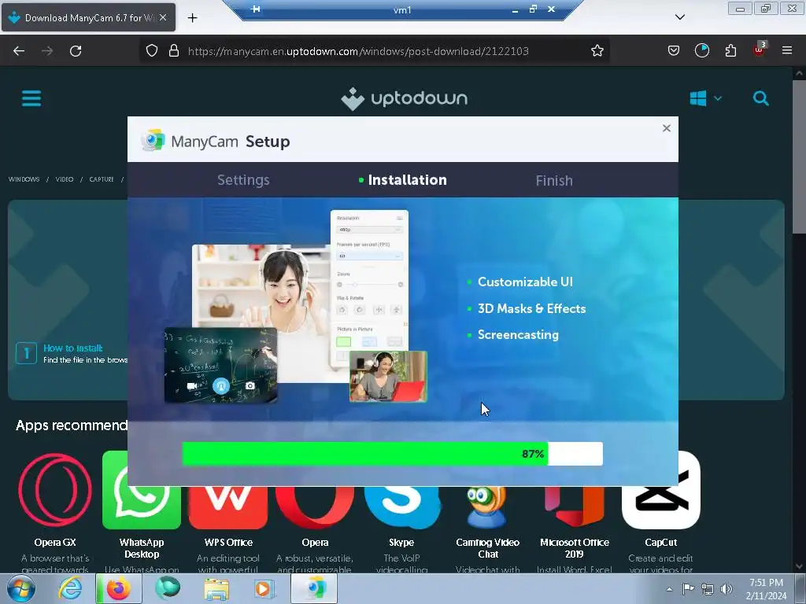The width and height of the screenshot is (806, 604).
Task: Open the WPS Office app title
Action: coord(228,543)
